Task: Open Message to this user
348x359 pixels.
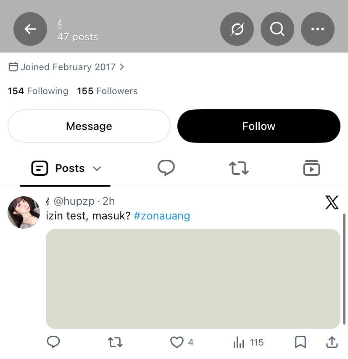Action: (89, 126)
